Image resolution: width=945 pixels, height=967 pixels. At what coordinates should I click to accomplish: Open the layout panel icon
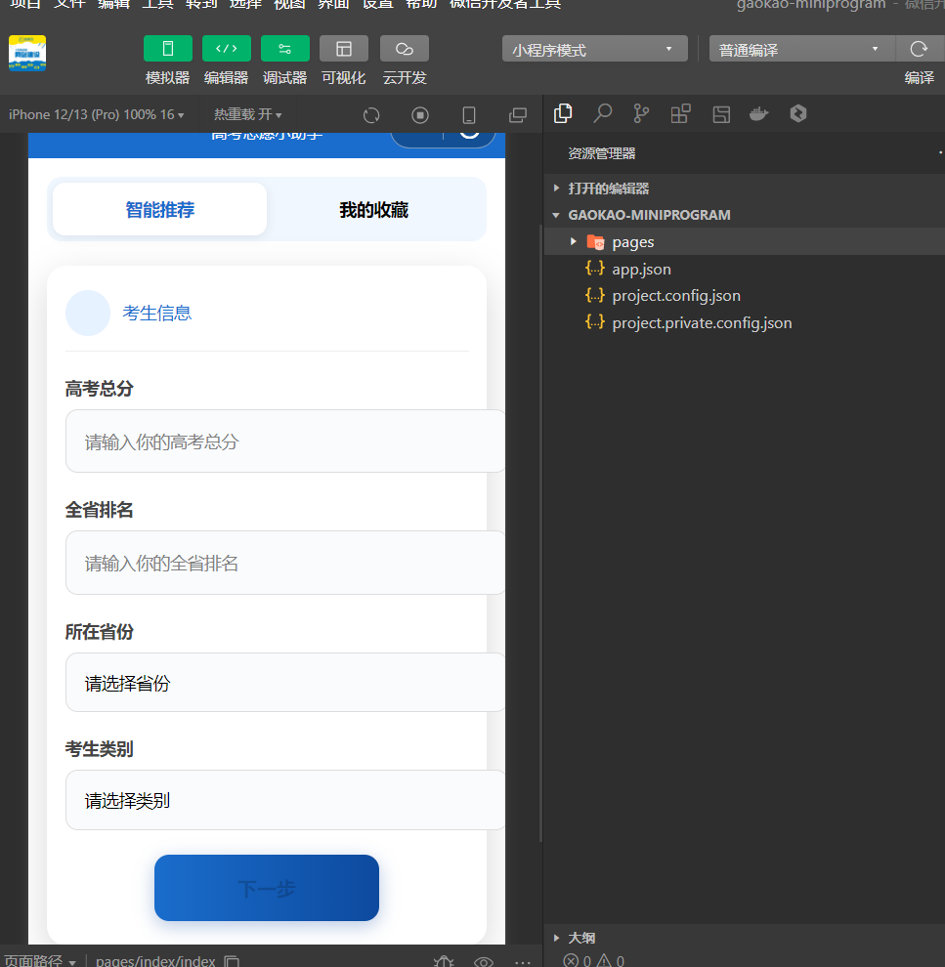(x=721, y=114)
